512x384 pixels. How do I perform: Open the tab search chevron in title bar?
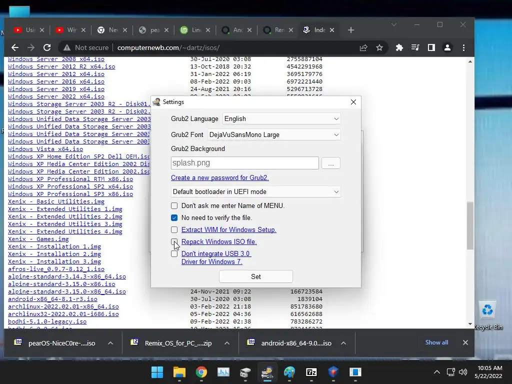coord(394,25)
